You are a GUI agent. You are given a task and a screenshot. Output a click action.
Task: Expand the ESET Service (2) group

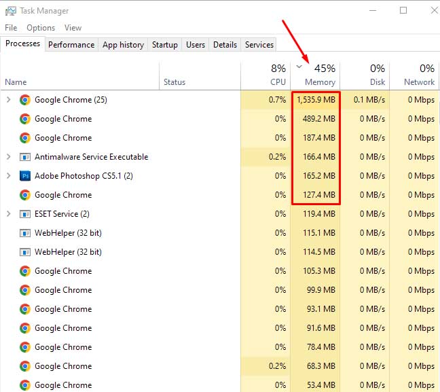(9, 214)
